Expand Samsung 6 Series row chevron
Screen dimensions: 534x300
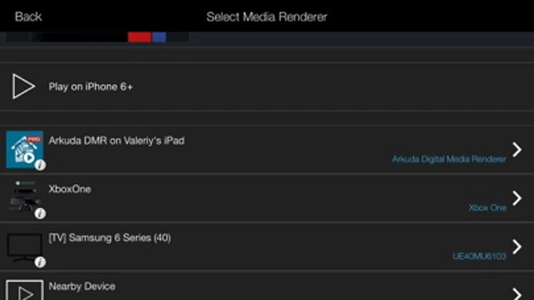(517, 247)
